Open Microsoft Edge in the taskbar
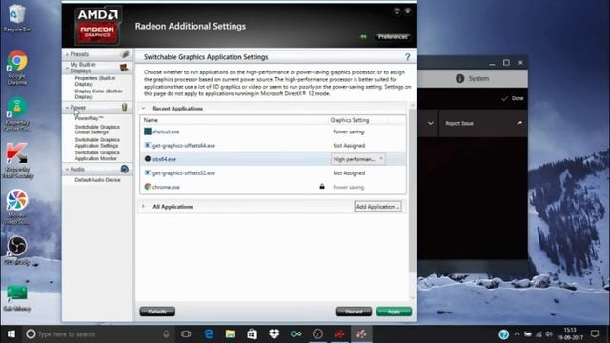 [209, 334]
